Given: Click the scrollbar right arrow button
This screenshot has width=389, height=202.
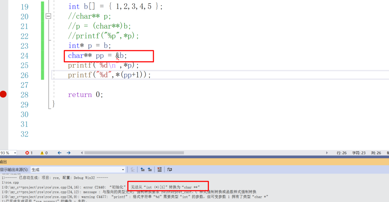Looking at the screenshot, I should point(327,153).
